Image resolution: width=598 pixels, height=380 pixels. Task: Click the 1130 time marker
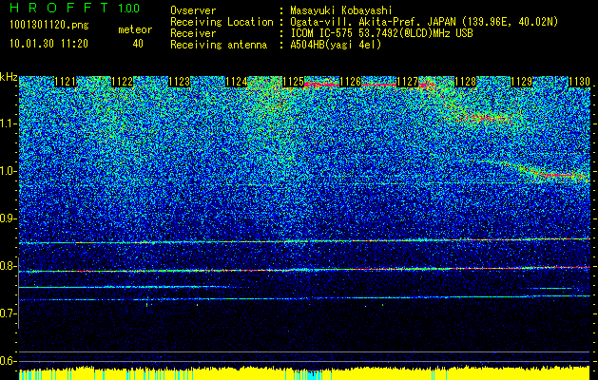tap(579, 82)
